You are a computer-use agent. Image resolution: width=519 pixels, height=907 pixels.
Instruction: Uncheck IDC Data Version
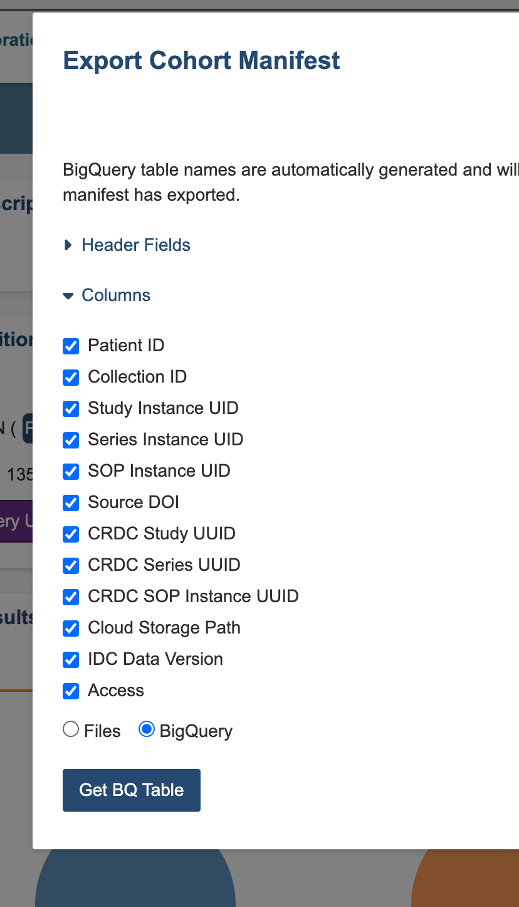[71, 659]
